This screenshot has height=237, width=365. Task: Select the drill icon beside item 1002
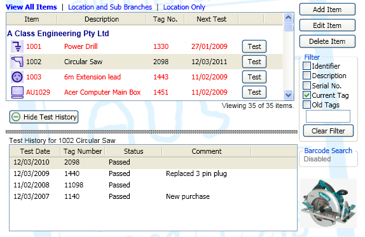click(x=17, y=62)
